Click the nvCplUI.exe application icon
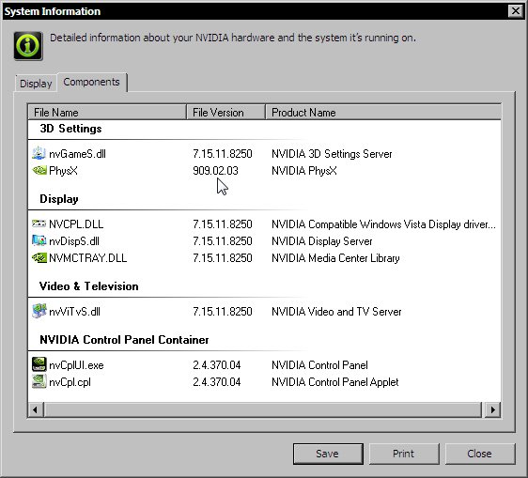 [x=39, y=364]
